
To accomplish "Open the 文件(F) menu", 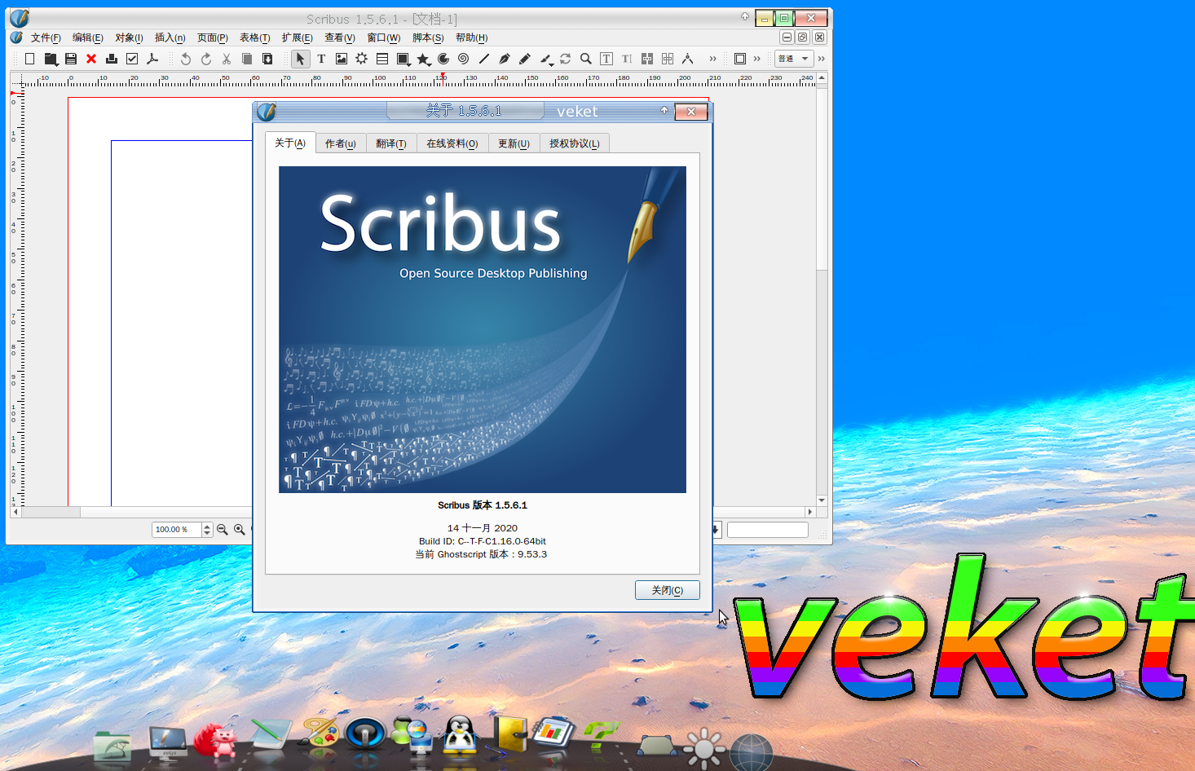I will pos(46,37).
